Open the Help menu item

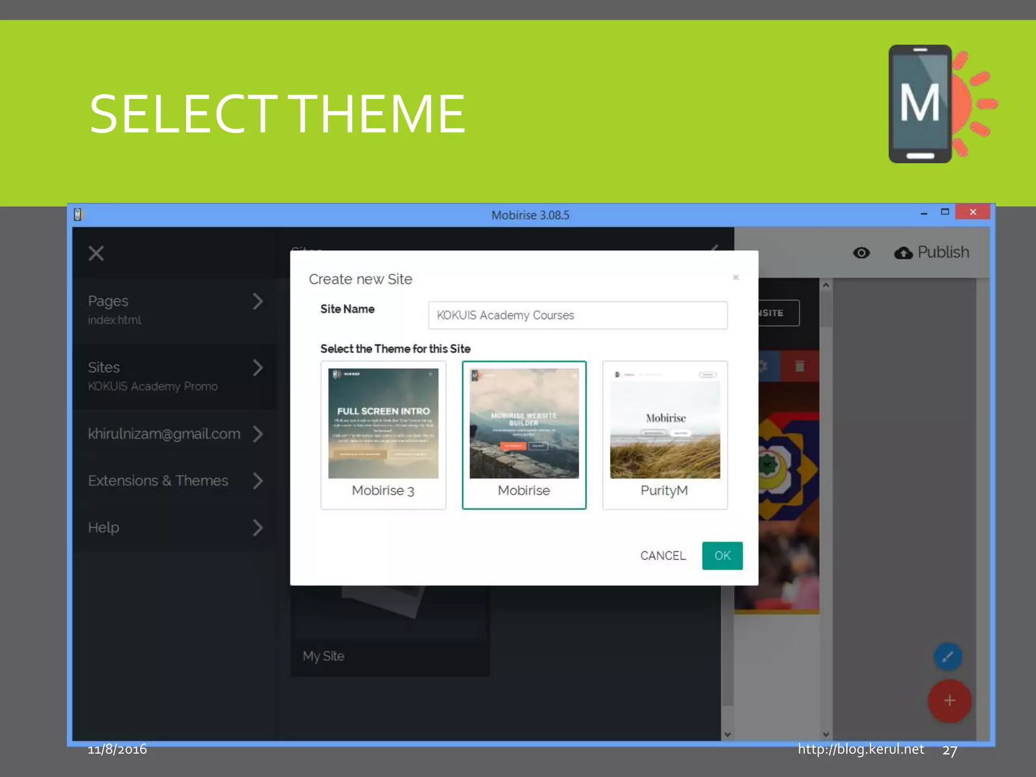coord(175,528)
